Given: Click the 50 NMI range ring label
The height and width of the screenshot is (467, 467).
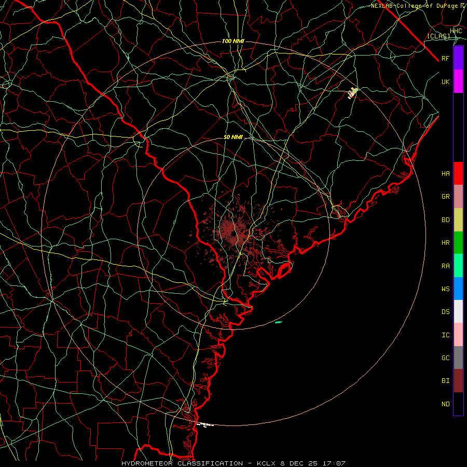Looking at the screenshot, I should [233, 138].
